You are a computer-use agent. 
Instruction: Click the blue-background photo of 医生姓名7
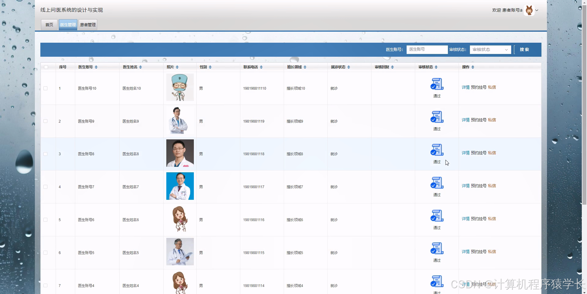[x=180, y=186]
